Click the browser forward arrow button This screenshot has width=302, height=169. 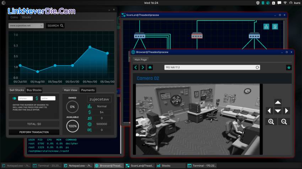143,68
